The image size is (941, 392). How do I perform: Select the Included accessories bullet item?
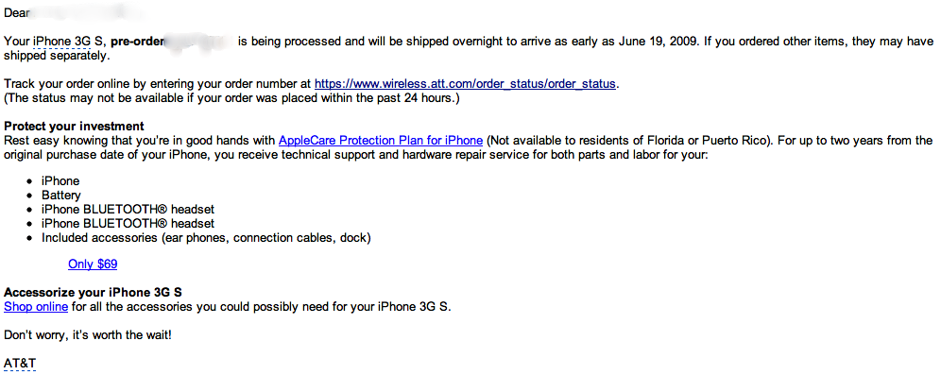[x=207, y=238]
